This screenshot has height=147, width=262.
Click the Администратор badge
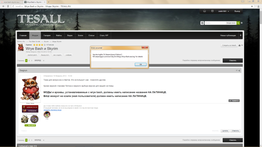click(x=30, y=107)
